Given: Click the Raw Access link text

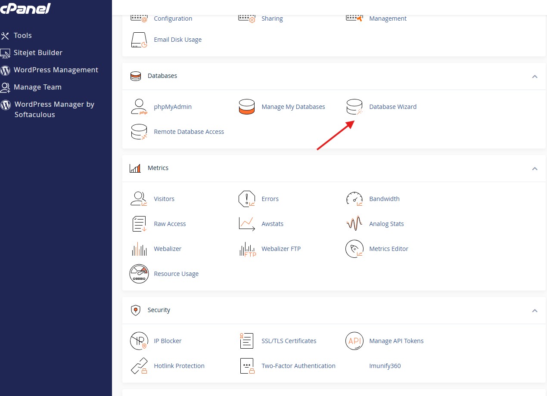Looking at the screenshot, I should click(170, 224).
